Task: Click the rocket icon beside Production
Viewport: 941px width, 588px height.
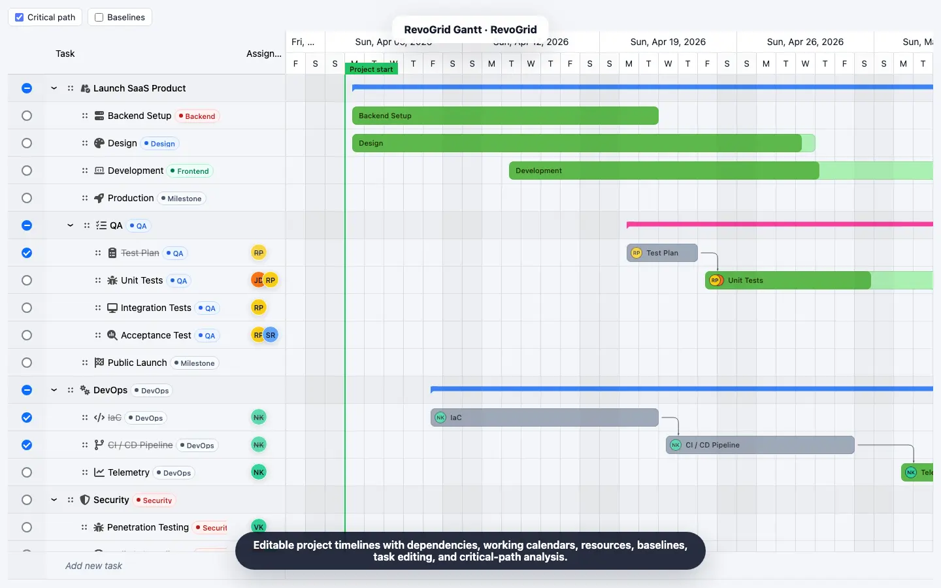Action: [x=99, y=198]
